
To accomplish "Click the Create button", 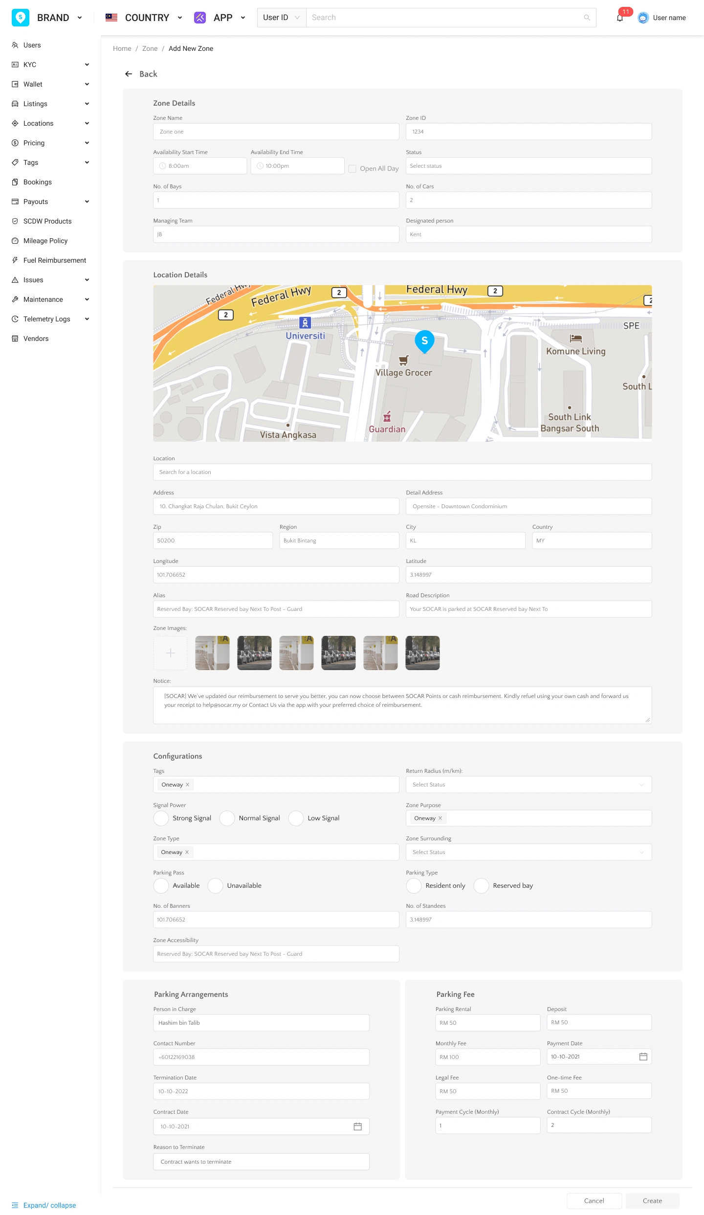I will (652, 1201).
